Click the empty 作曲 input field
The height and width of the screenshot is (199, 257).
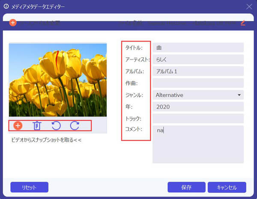click(x=198, y=83)
